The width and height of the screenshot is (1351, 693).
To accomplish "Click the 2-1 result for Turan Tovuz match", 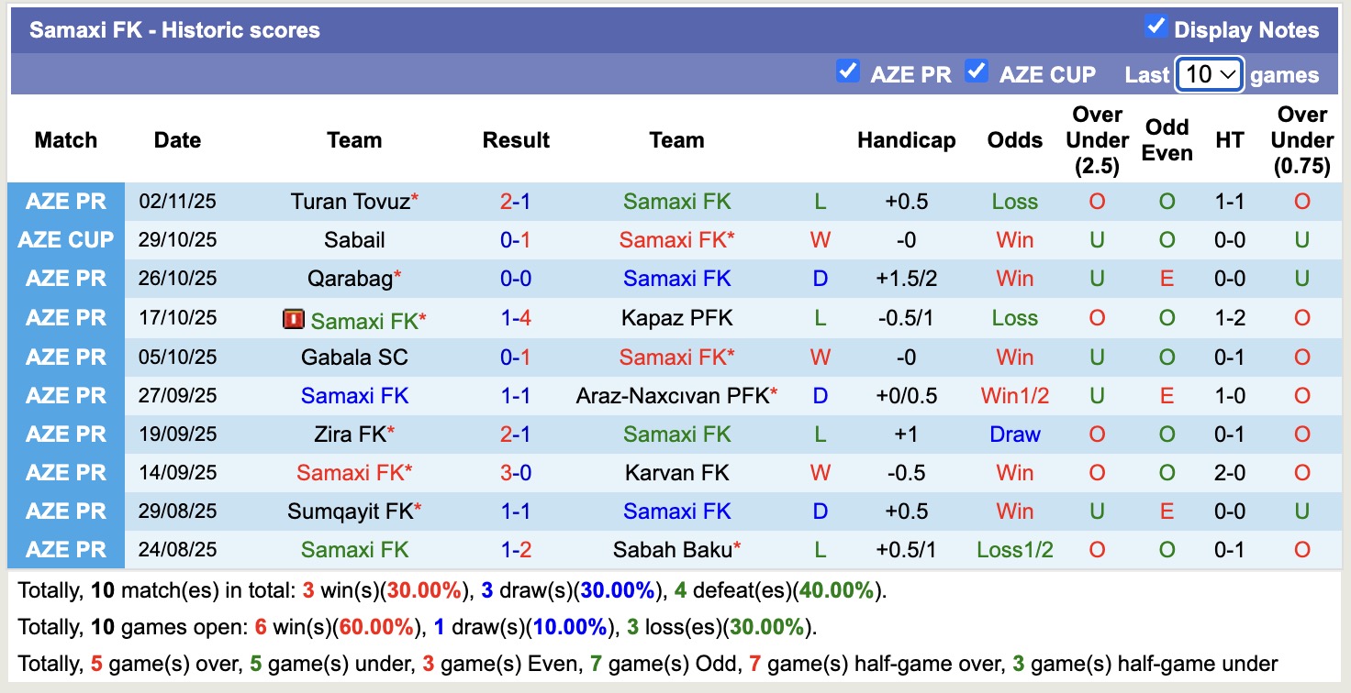I will [x=516, y=202].
